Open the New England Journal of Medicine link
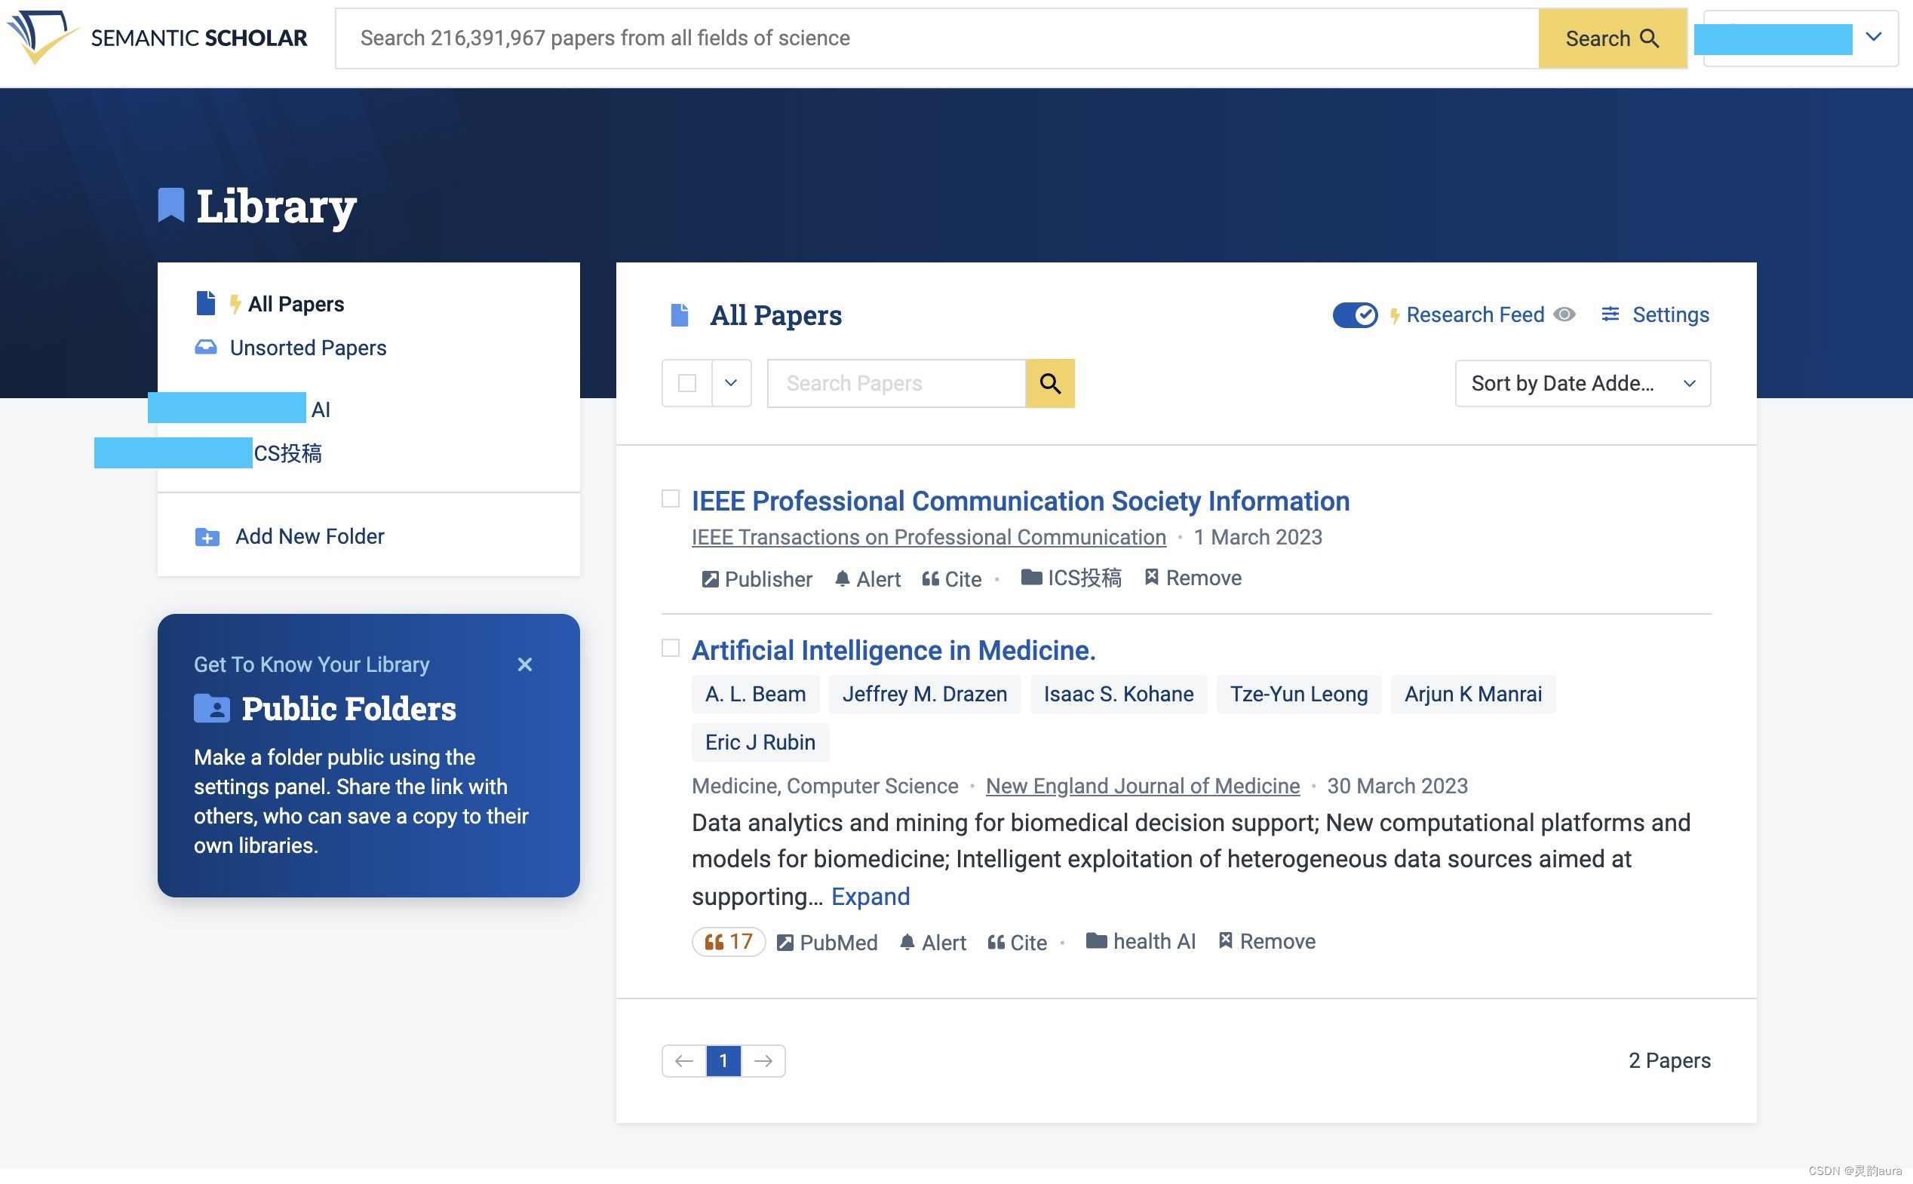The width and height of the screenshot is (1913, 1184). [1142, 785]
